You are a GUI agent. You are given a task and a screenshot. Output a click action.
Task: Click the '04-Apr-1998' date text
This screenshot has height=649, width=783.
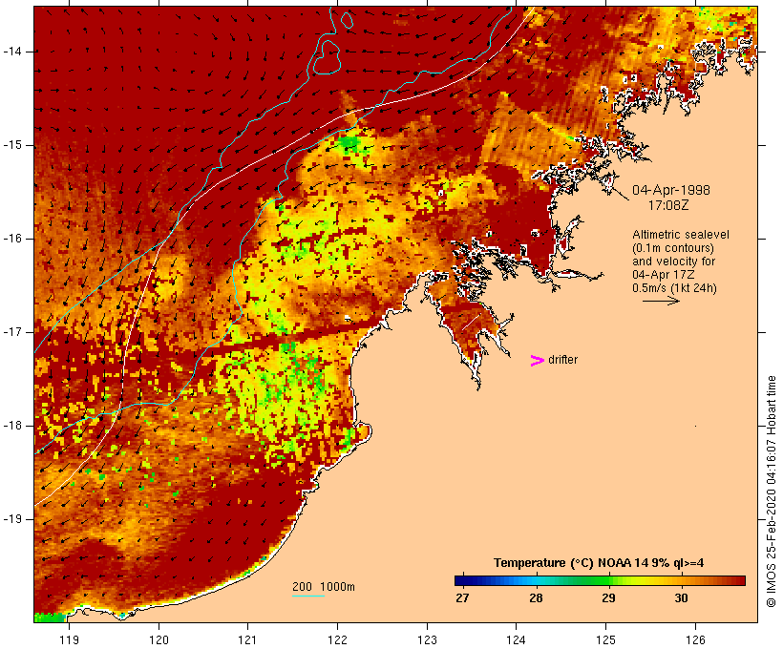point(670,190)
